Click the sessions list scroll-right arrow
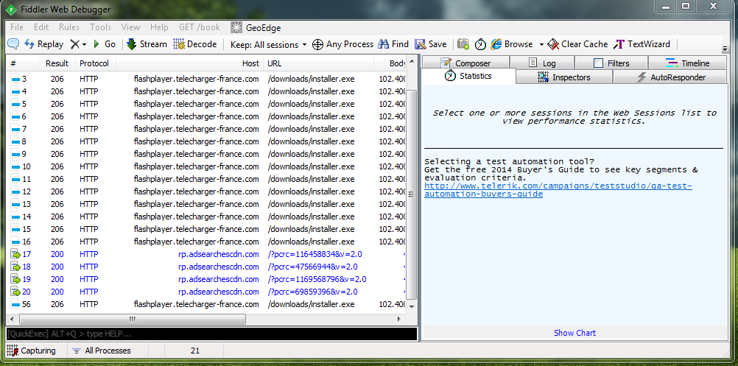Viewport: 738px width, 366px height. (x=399, y=319)
